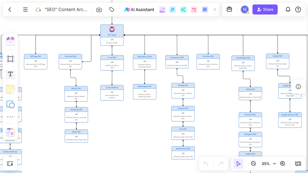Zoom in with the plus magnifier
The width and height of the screenshot is (308, 173).
[x=282, y=164]
